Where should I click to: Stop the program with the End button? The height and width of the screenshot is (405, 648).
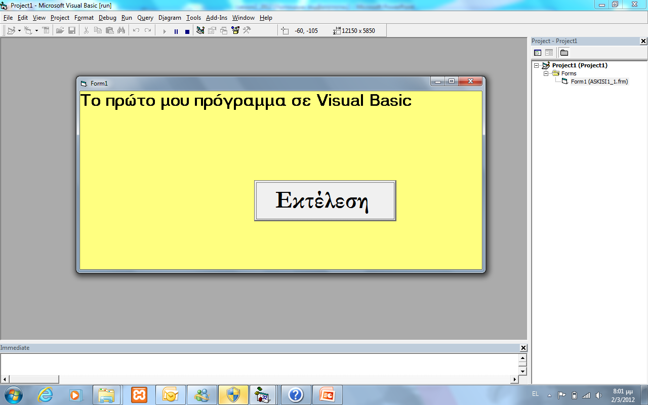(187, 31)
